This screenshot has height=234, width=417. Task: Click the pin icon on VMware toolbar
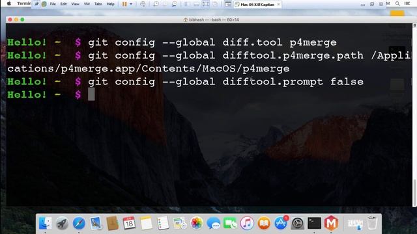click(x=36, y=4)
